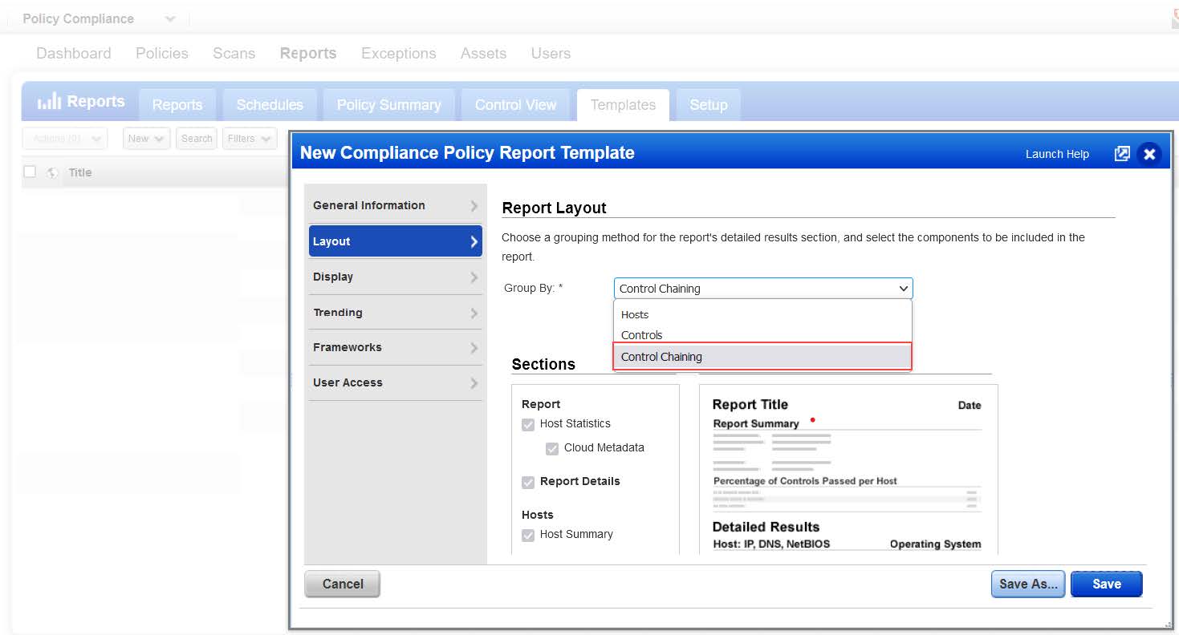Image resolution: width=1179 pixels, height=635 pixels.
Task: Choose Control Chaining option in list
Action: (762, 357)
